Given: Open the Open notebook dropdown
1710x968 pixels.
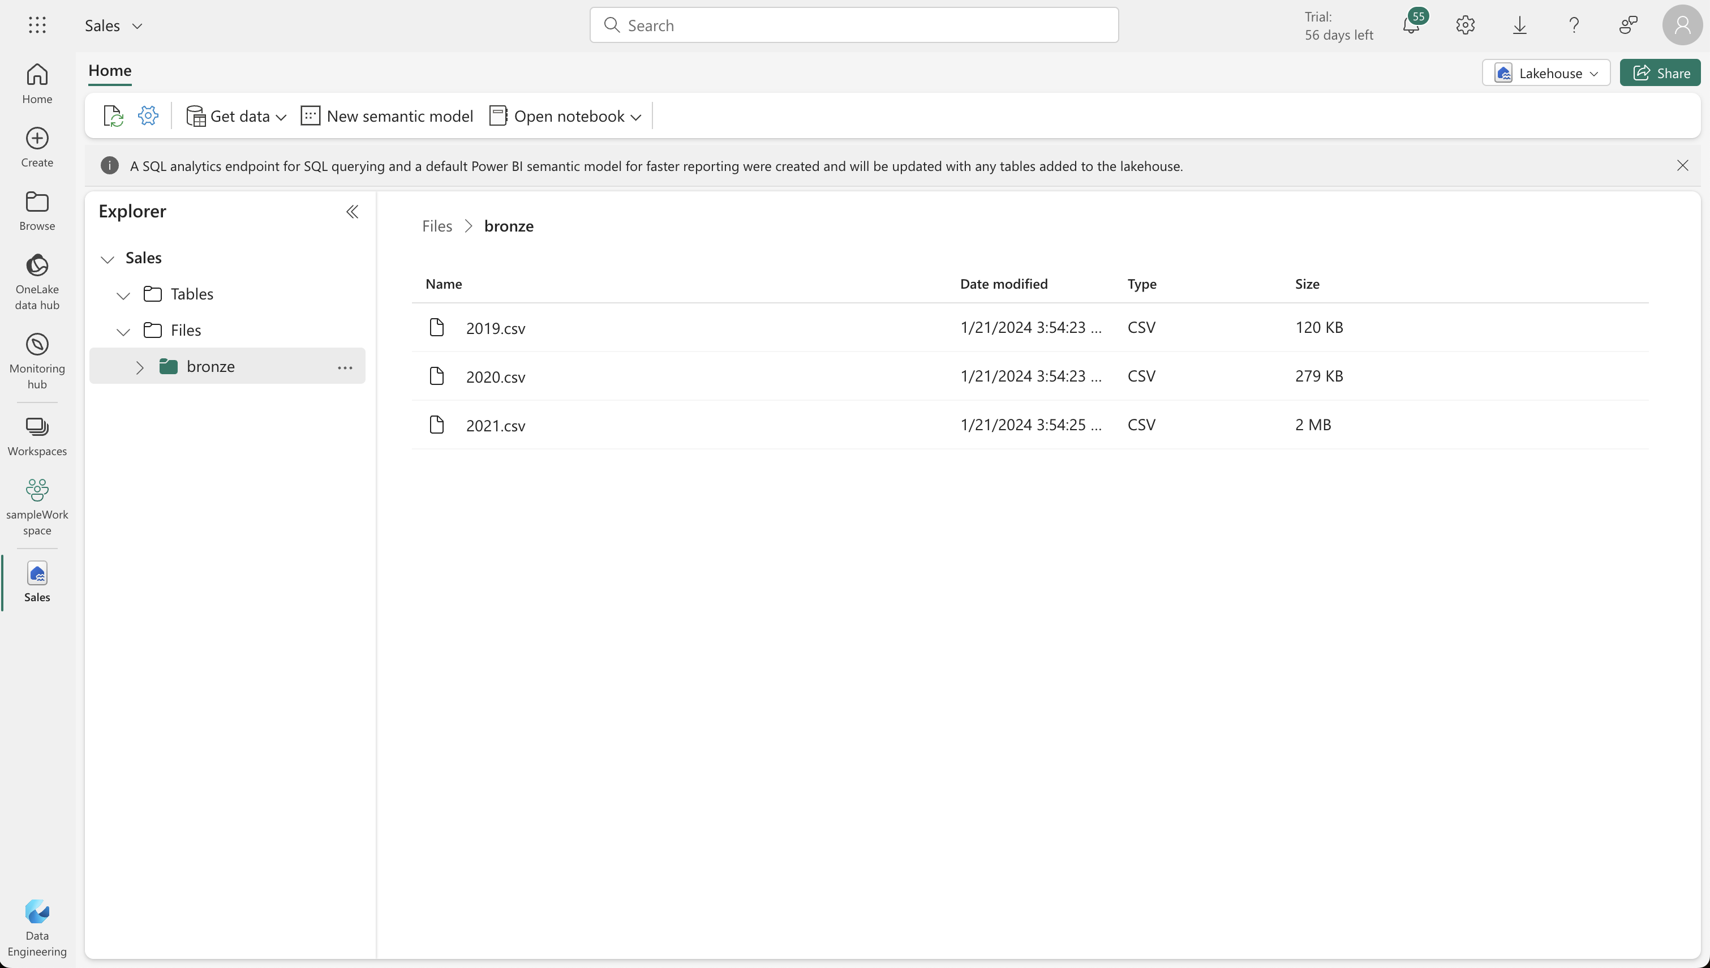Looking at the screenshot, I should click(565, 117).
